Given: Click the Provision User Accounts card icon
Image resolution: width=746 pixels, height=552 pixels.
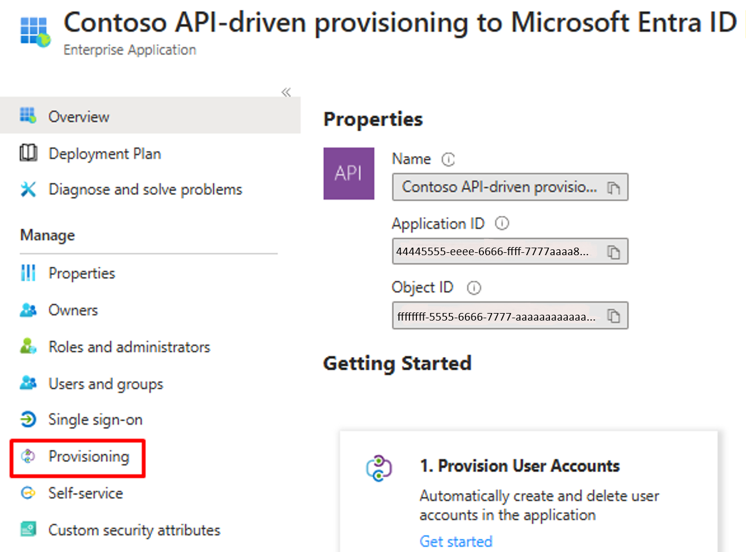Looking at the screenshot, I should pyautogui.click(x=379, y=468).
